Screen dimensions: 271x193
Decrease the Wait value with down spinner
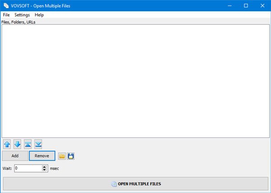44,170
